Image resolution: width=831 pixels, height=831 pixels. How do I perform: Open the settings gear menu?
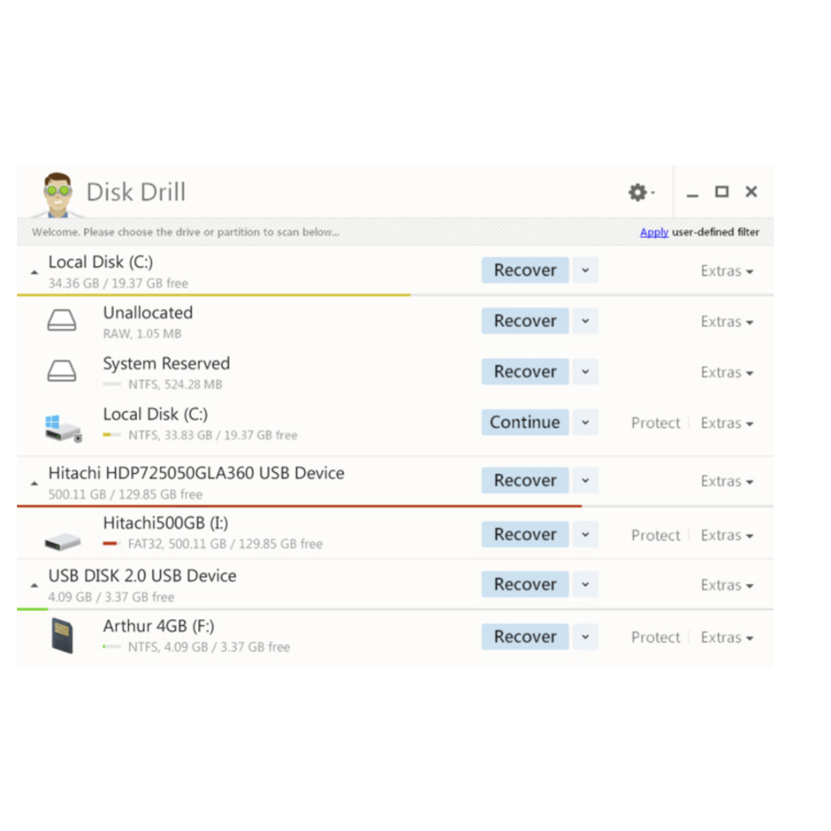pyautogui.click(x=638, y=192)
